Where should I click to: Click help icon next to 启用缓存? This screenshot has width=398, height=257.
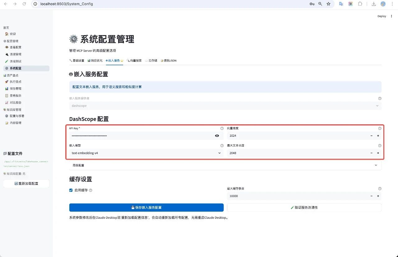click(91, 190)
